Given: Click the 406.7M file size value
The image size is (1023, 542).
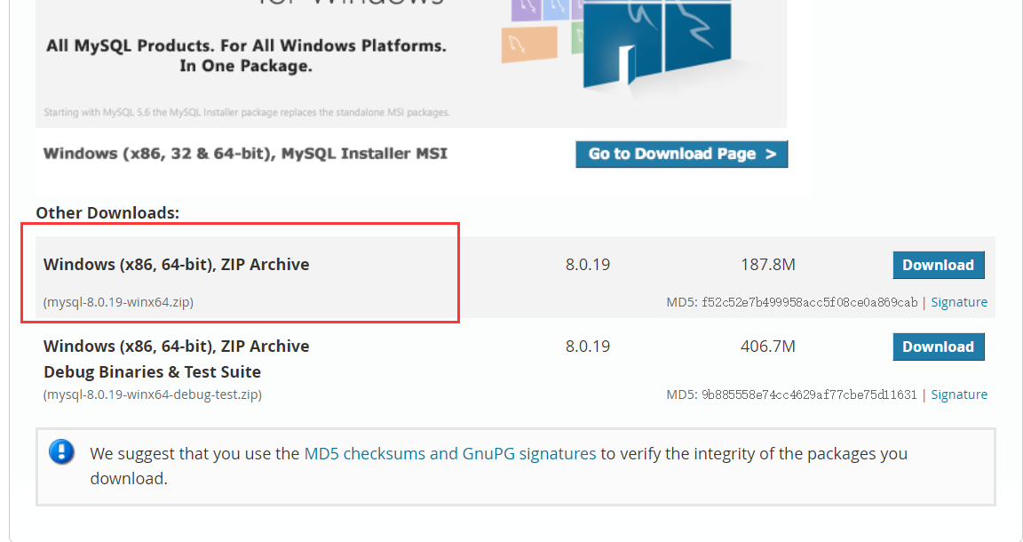Looking at the screenshot, I should point(767,347).
